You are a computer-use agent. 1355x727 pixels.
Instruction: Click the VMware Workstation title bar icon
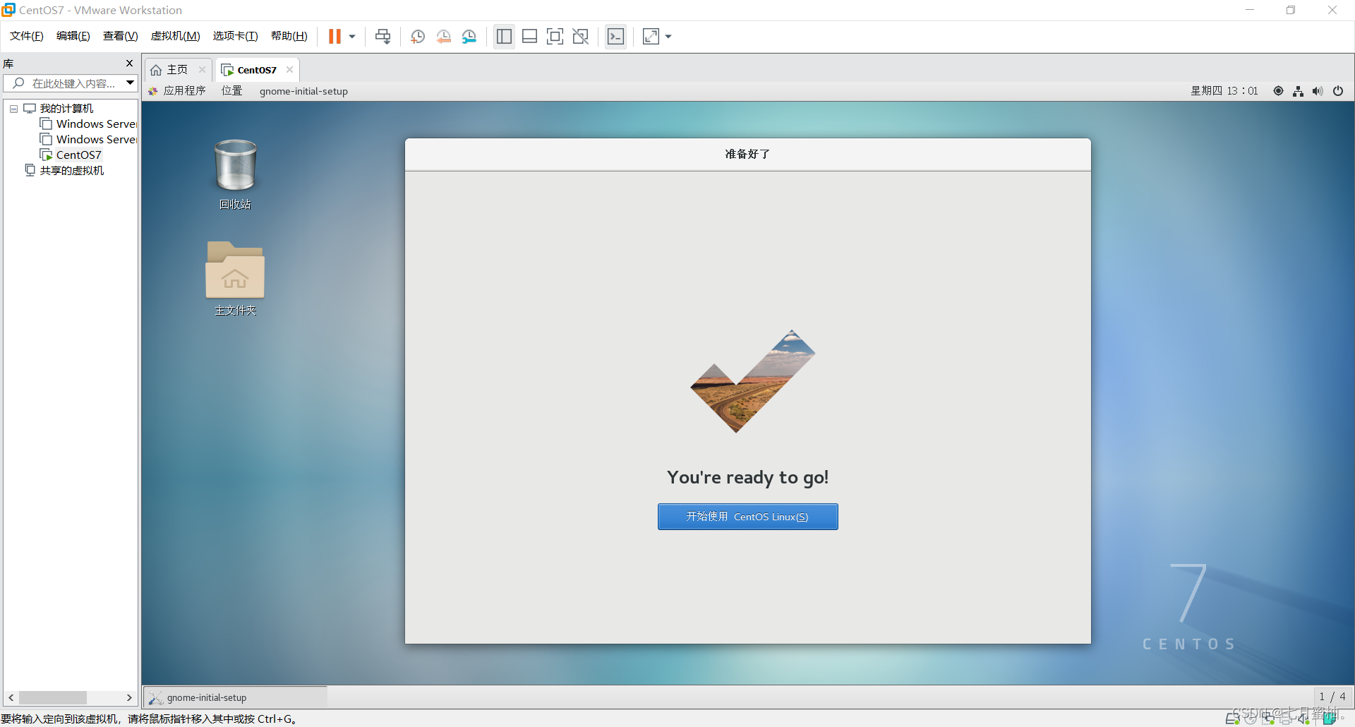point(8,10)
